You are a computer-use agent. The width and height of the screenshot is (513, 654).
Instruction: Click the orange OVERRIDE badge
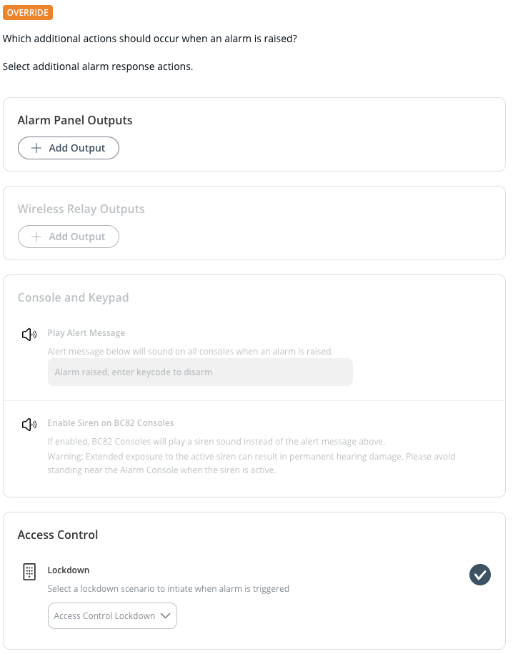(28, 13)
